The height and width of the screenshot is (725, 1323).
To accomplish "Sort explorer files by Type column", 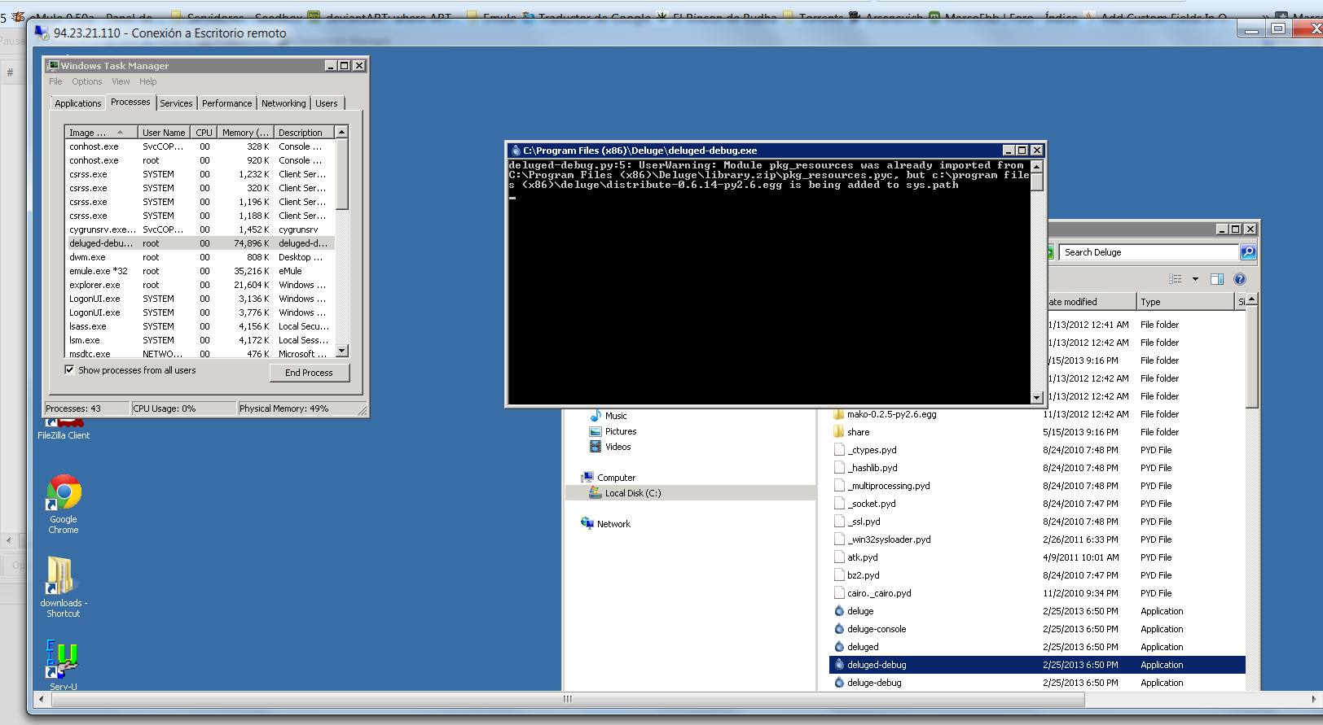I will [1185, 302].
